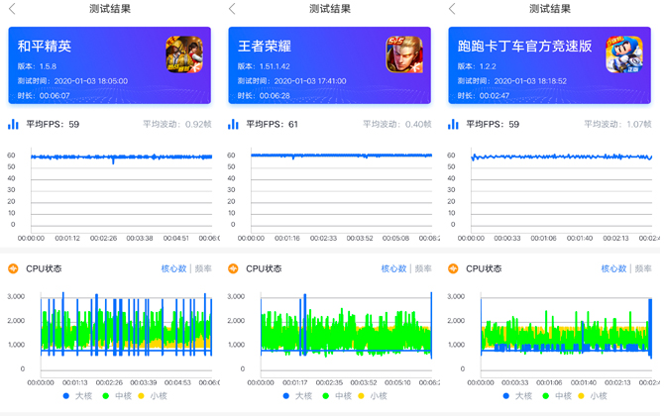
Task: Toggle 大核 legend in 和平精英 CPU chart
Action: pyautogui.click(x=77, y=396)
